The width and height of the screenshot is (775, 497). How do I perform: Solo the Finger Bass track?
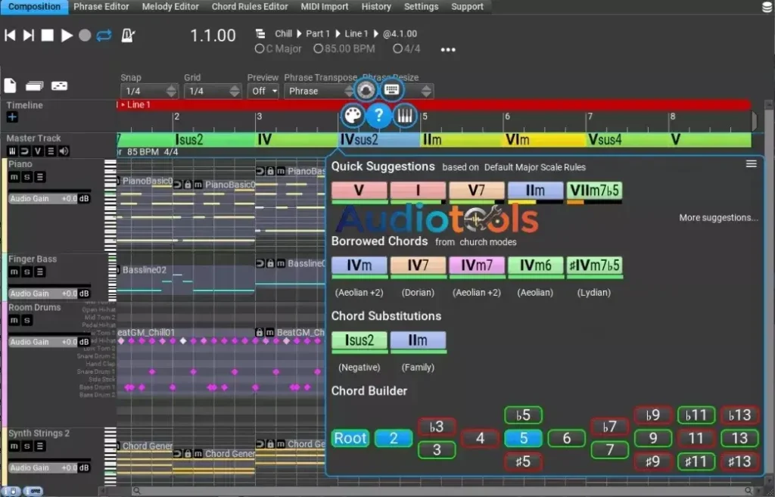pos(26,272)
